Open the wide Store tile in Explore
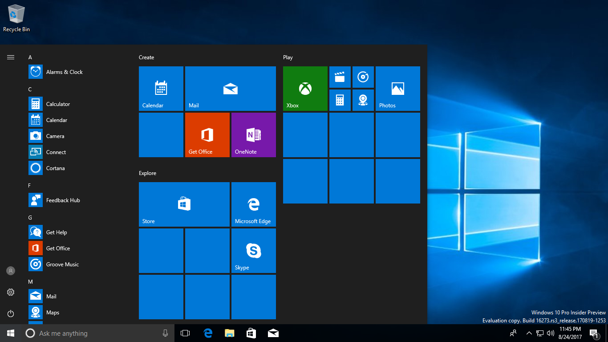 pos(184,204)
